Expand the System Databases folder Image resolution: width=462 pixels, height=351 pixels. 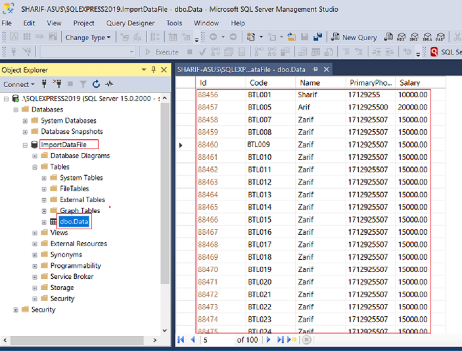click(25, 121)
